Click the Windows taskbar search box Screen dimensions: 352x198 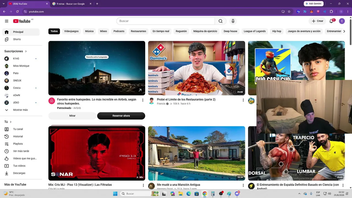pos(140,194)
